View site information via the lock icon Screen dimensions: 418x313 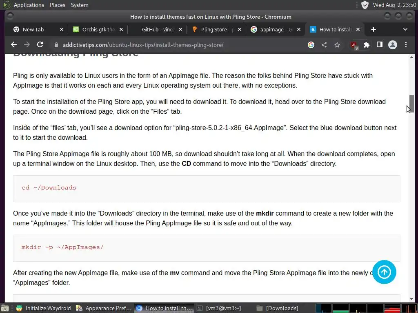click(56, 45)
